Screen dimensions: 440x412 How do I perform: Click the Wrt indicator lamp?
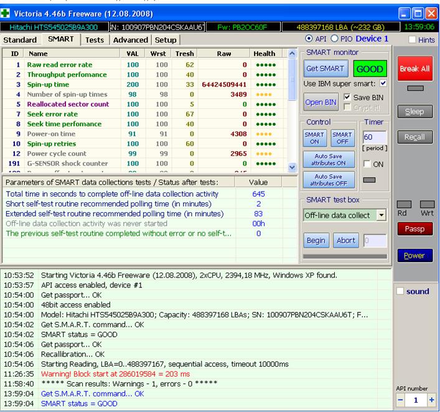[x=427, y=204]
